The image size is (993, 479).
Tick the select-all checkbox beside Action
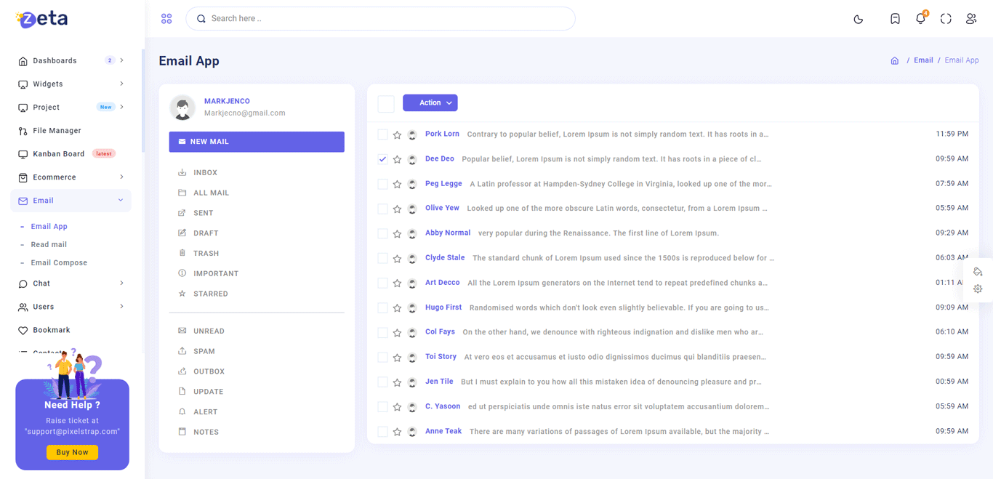[x=386, y=104]
